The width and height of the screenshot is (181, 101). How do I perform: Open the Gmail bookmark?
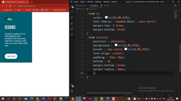point(18,10)
